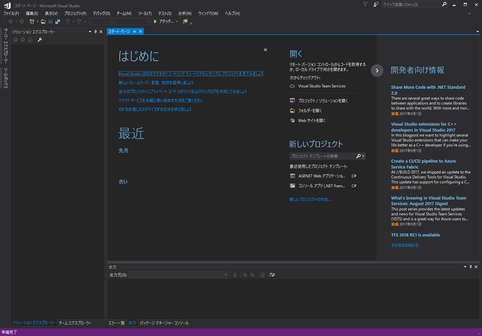Image resolution: width=482 pixels, height=336 pixels.
Task: Click the Save toolbar icon
Action: 50,21
